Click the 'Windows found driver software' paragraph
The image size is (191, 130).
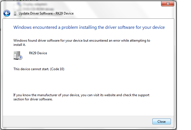pyautogui.click(x=82, y=42)
